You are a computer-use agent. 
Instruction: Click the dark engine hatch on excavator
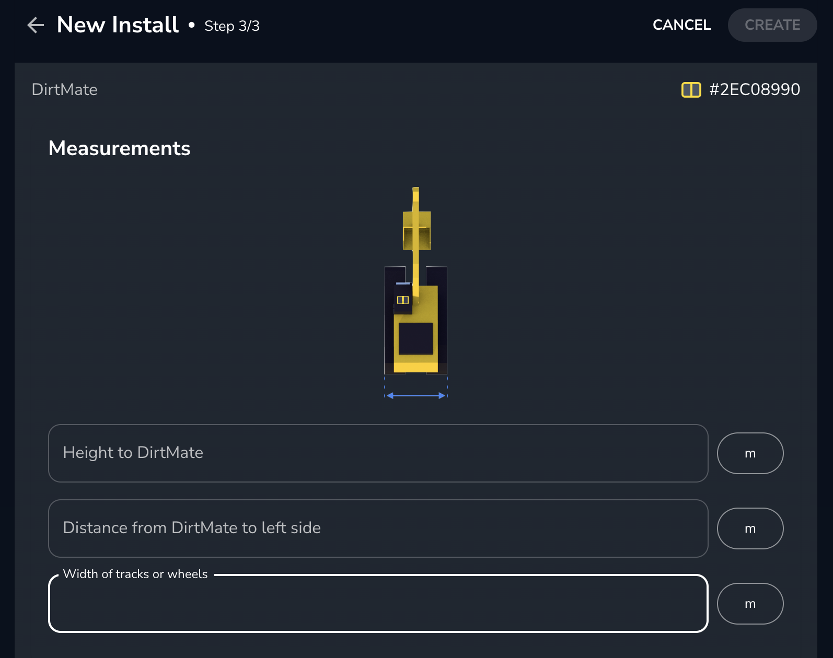click(x=416, y=338)
